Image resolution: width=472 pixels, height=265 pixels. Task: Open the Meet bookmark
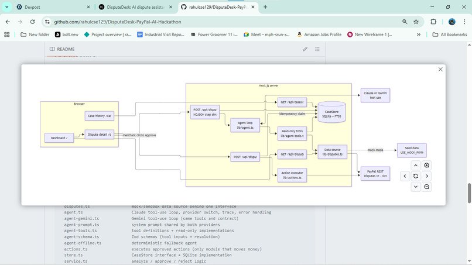(x=266, y=35)
